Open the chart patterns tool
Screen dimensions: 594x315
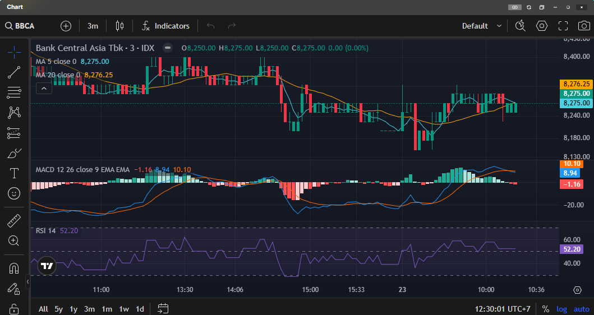(x=14, y=113)
